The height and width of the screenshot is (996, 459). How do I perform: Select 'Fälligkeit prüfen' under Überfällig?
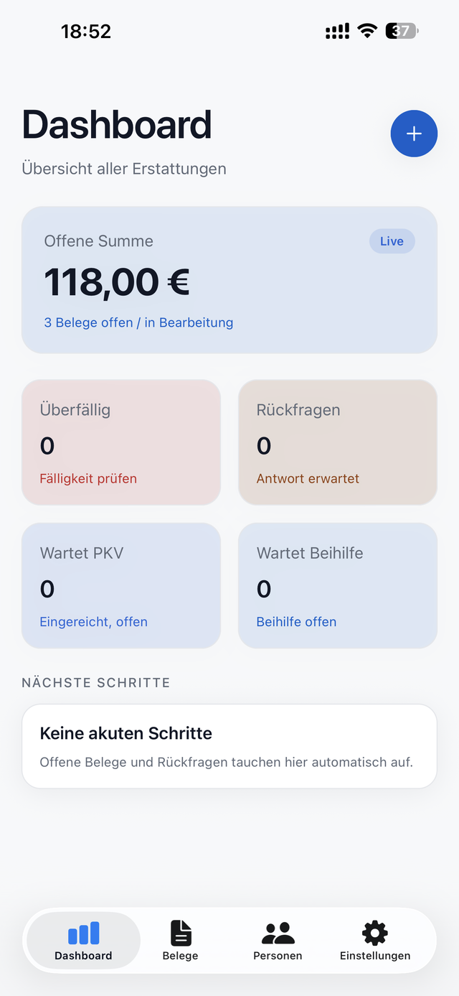coord(87,478)
